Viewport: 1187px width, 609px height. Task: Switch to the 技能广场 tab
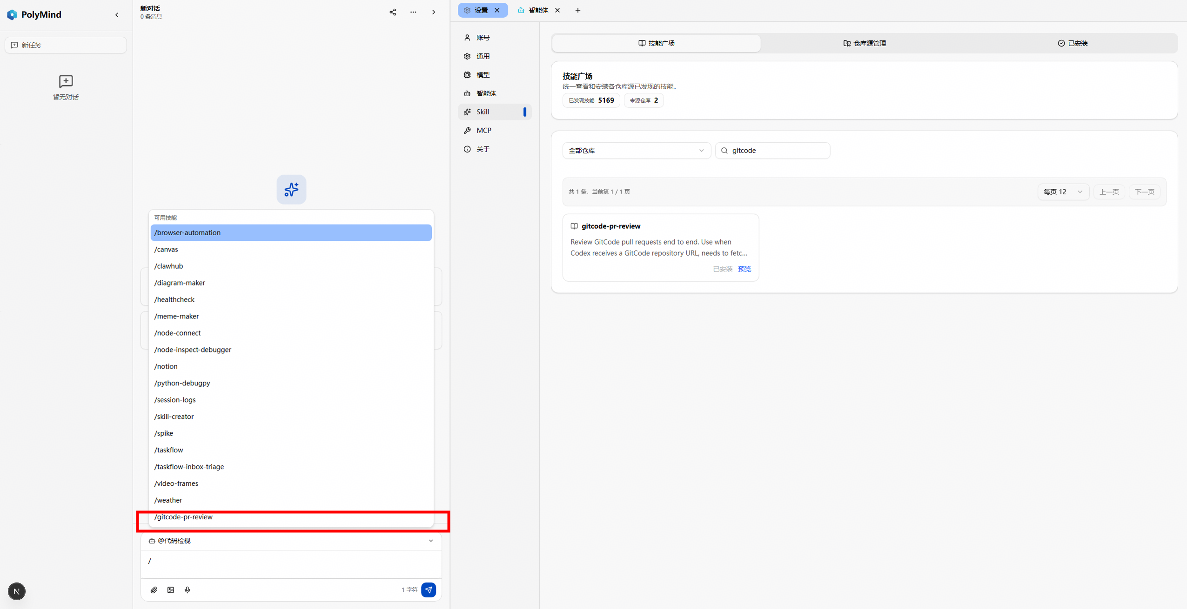656,43
